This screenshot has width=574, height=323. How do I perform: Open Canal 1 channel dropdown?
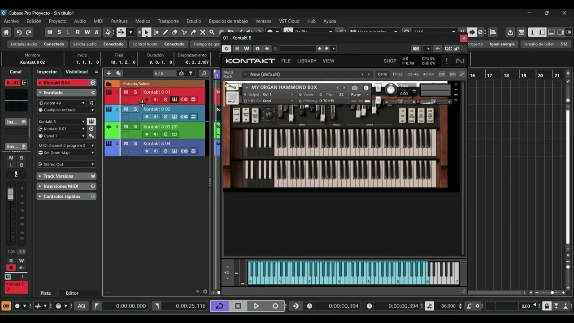coord(62,136)
